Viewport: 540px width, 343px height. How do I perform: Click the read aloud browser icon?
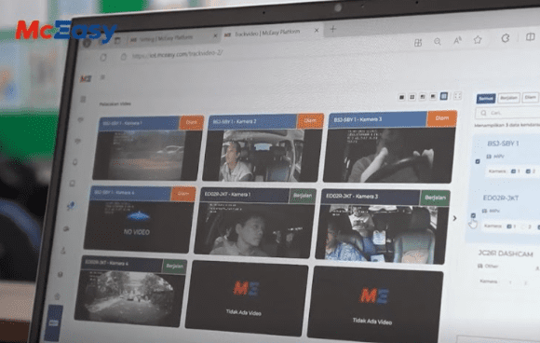click(457, 41)
